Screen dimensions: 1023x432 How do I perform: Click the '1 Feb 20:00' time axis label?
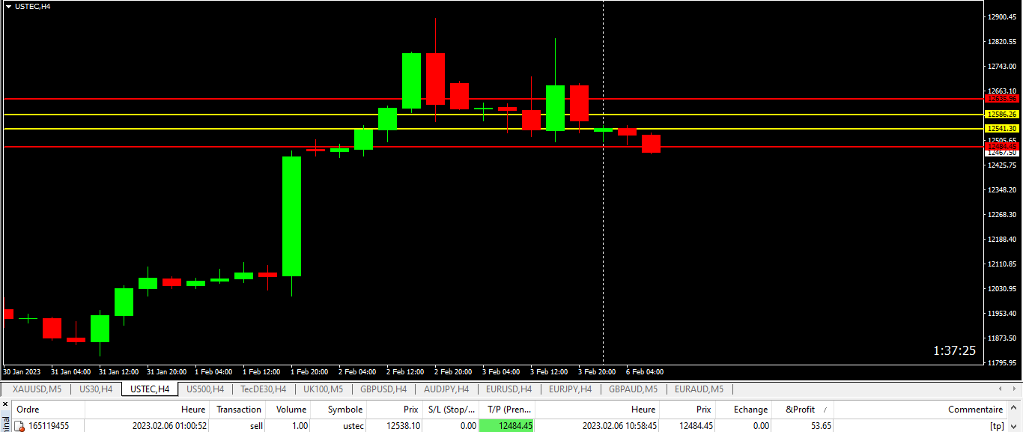[309, 371]
